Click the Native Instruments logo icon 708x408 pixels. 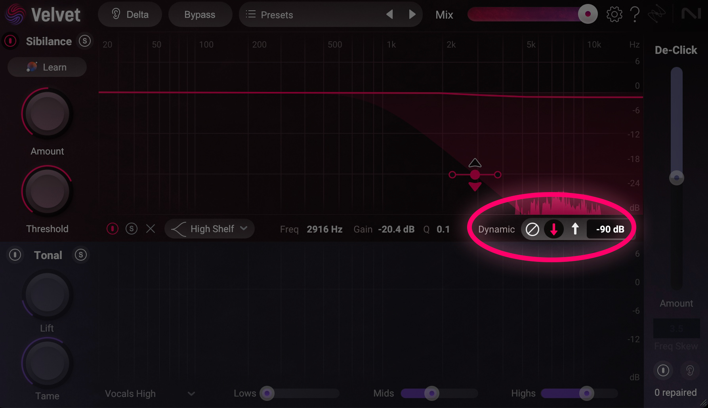[x=691, y=14]
